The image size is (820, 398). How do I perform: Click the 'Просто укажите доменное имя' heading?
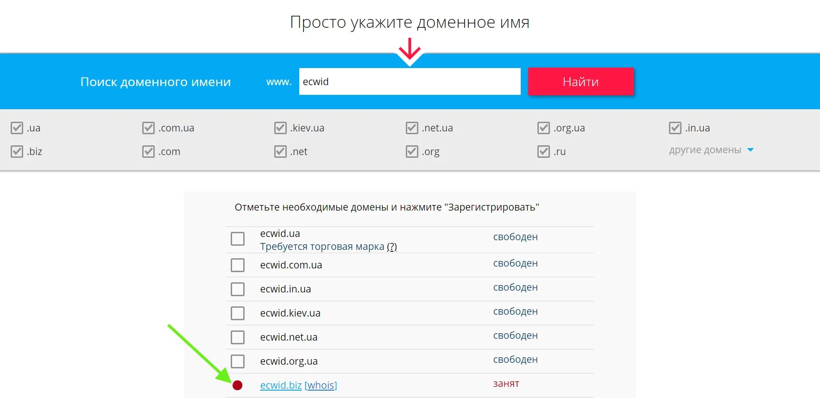(x=410, y=22)
